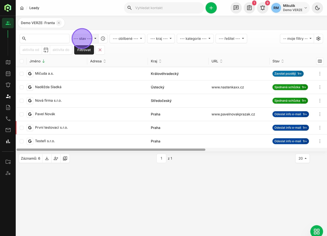
Task: Open the statistics bar chart in sidebar
Action: click(x=8, y=141)
